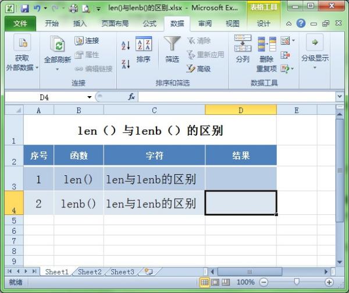
Task: Switch to the Review tab
Action: [x=205, y=23]
